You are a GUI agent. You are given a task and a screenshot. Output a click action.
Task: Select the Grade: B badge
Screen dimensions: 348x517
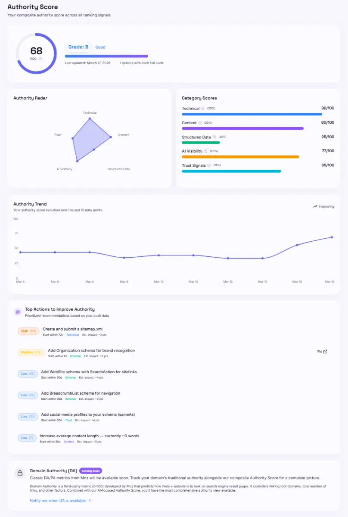[x=79, y=47]
